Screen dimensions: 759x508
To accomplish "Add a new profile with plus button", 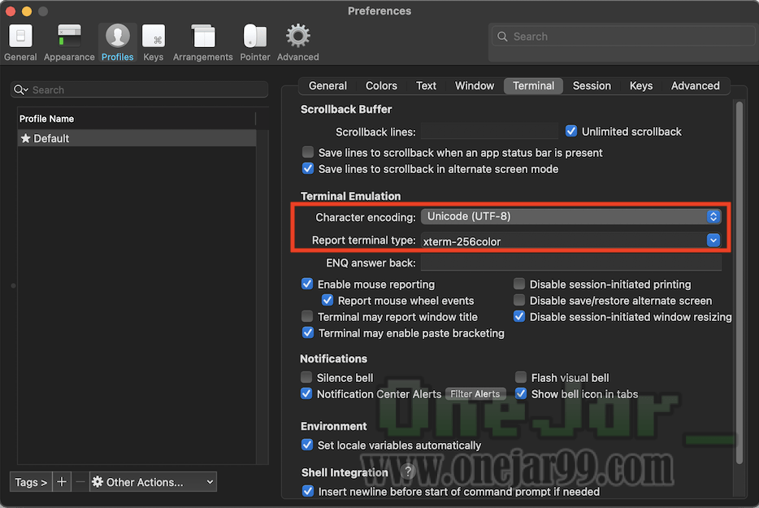I will click(62, 482).
